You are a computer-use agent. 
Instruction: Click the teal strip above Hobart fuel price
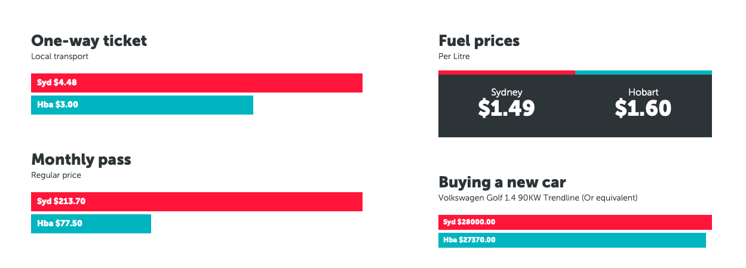coord(643,72)
